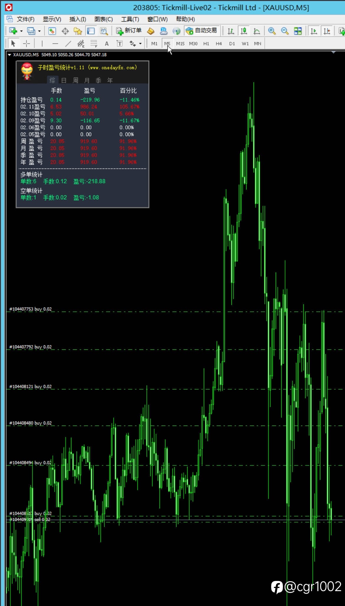Toggle the Data Window crosshair-circle icon
The height and width of the screenshot is (606, 345).
tap(65, 31)
